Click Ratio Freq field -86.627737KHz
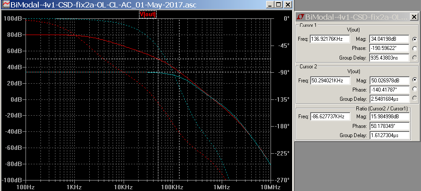Screen dimensions: 421x191 [330, 117]
